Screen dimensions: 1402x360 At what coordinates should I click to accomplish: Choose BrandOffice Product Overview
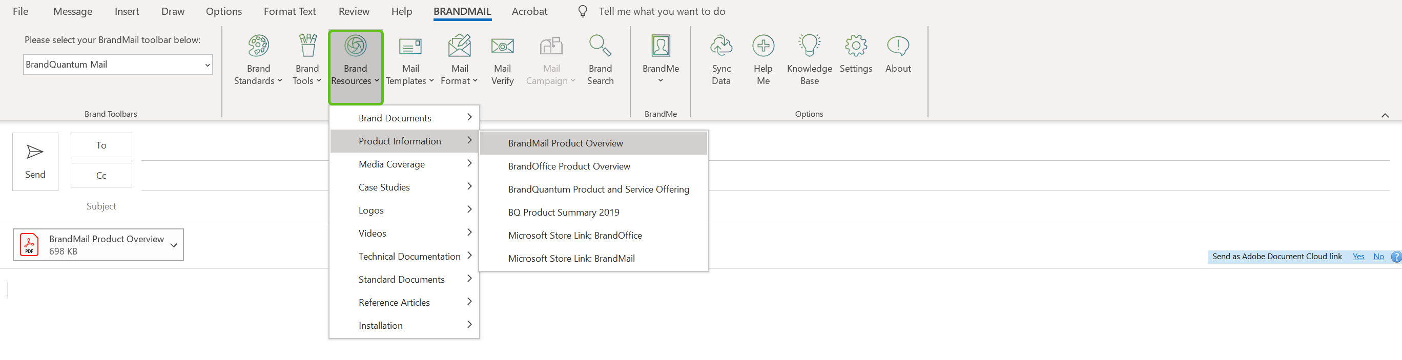coord(594,166)
